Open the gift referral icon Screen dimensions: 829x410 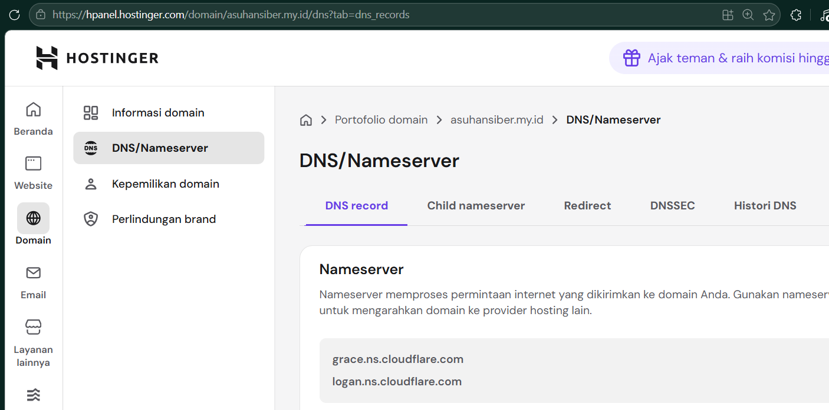[631, 58]
